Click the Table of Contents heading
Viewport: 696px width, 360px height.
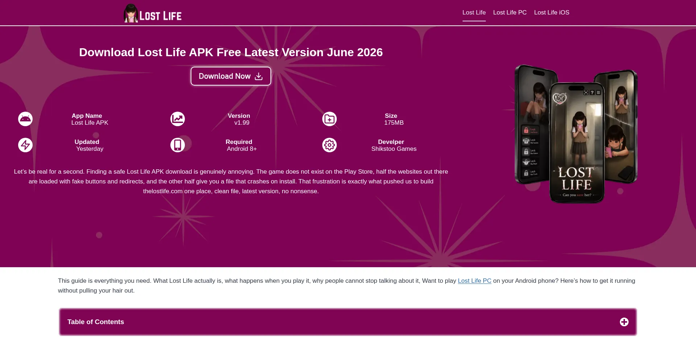pyautogui.click(x=96, y=322)
